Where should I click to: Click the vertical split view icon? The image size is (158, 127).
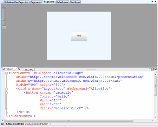click(150, 69)
